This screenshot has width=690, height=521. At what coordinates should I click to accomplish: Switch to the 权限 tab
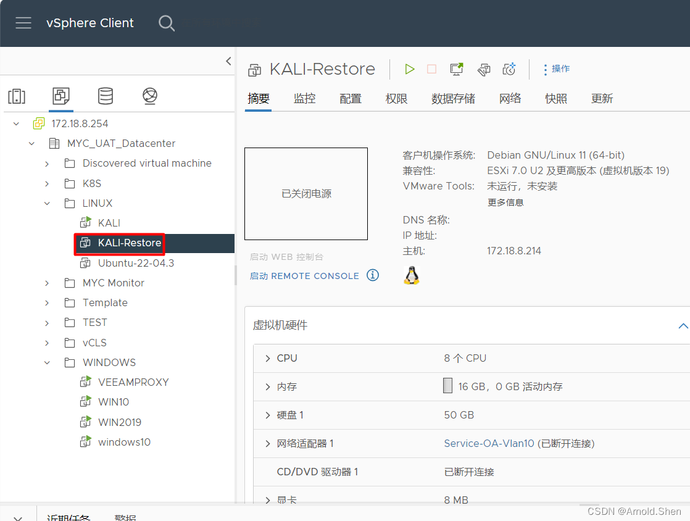396,99
